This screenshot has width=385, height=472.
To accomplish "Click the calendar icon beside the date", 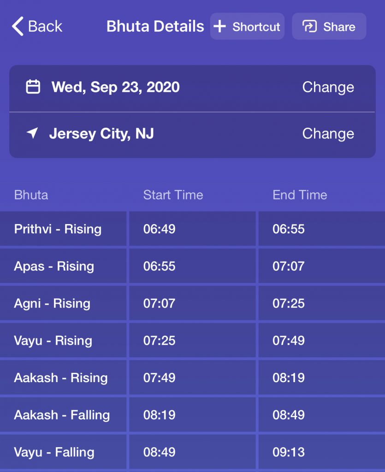I will click(x=33, y=87).
